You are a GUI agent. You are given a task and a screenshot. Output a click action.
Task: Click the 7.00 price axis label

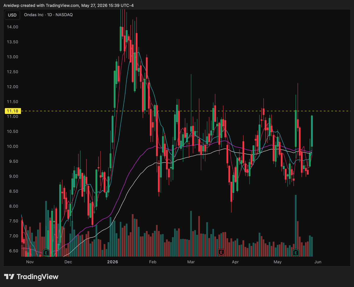(13, 236)
